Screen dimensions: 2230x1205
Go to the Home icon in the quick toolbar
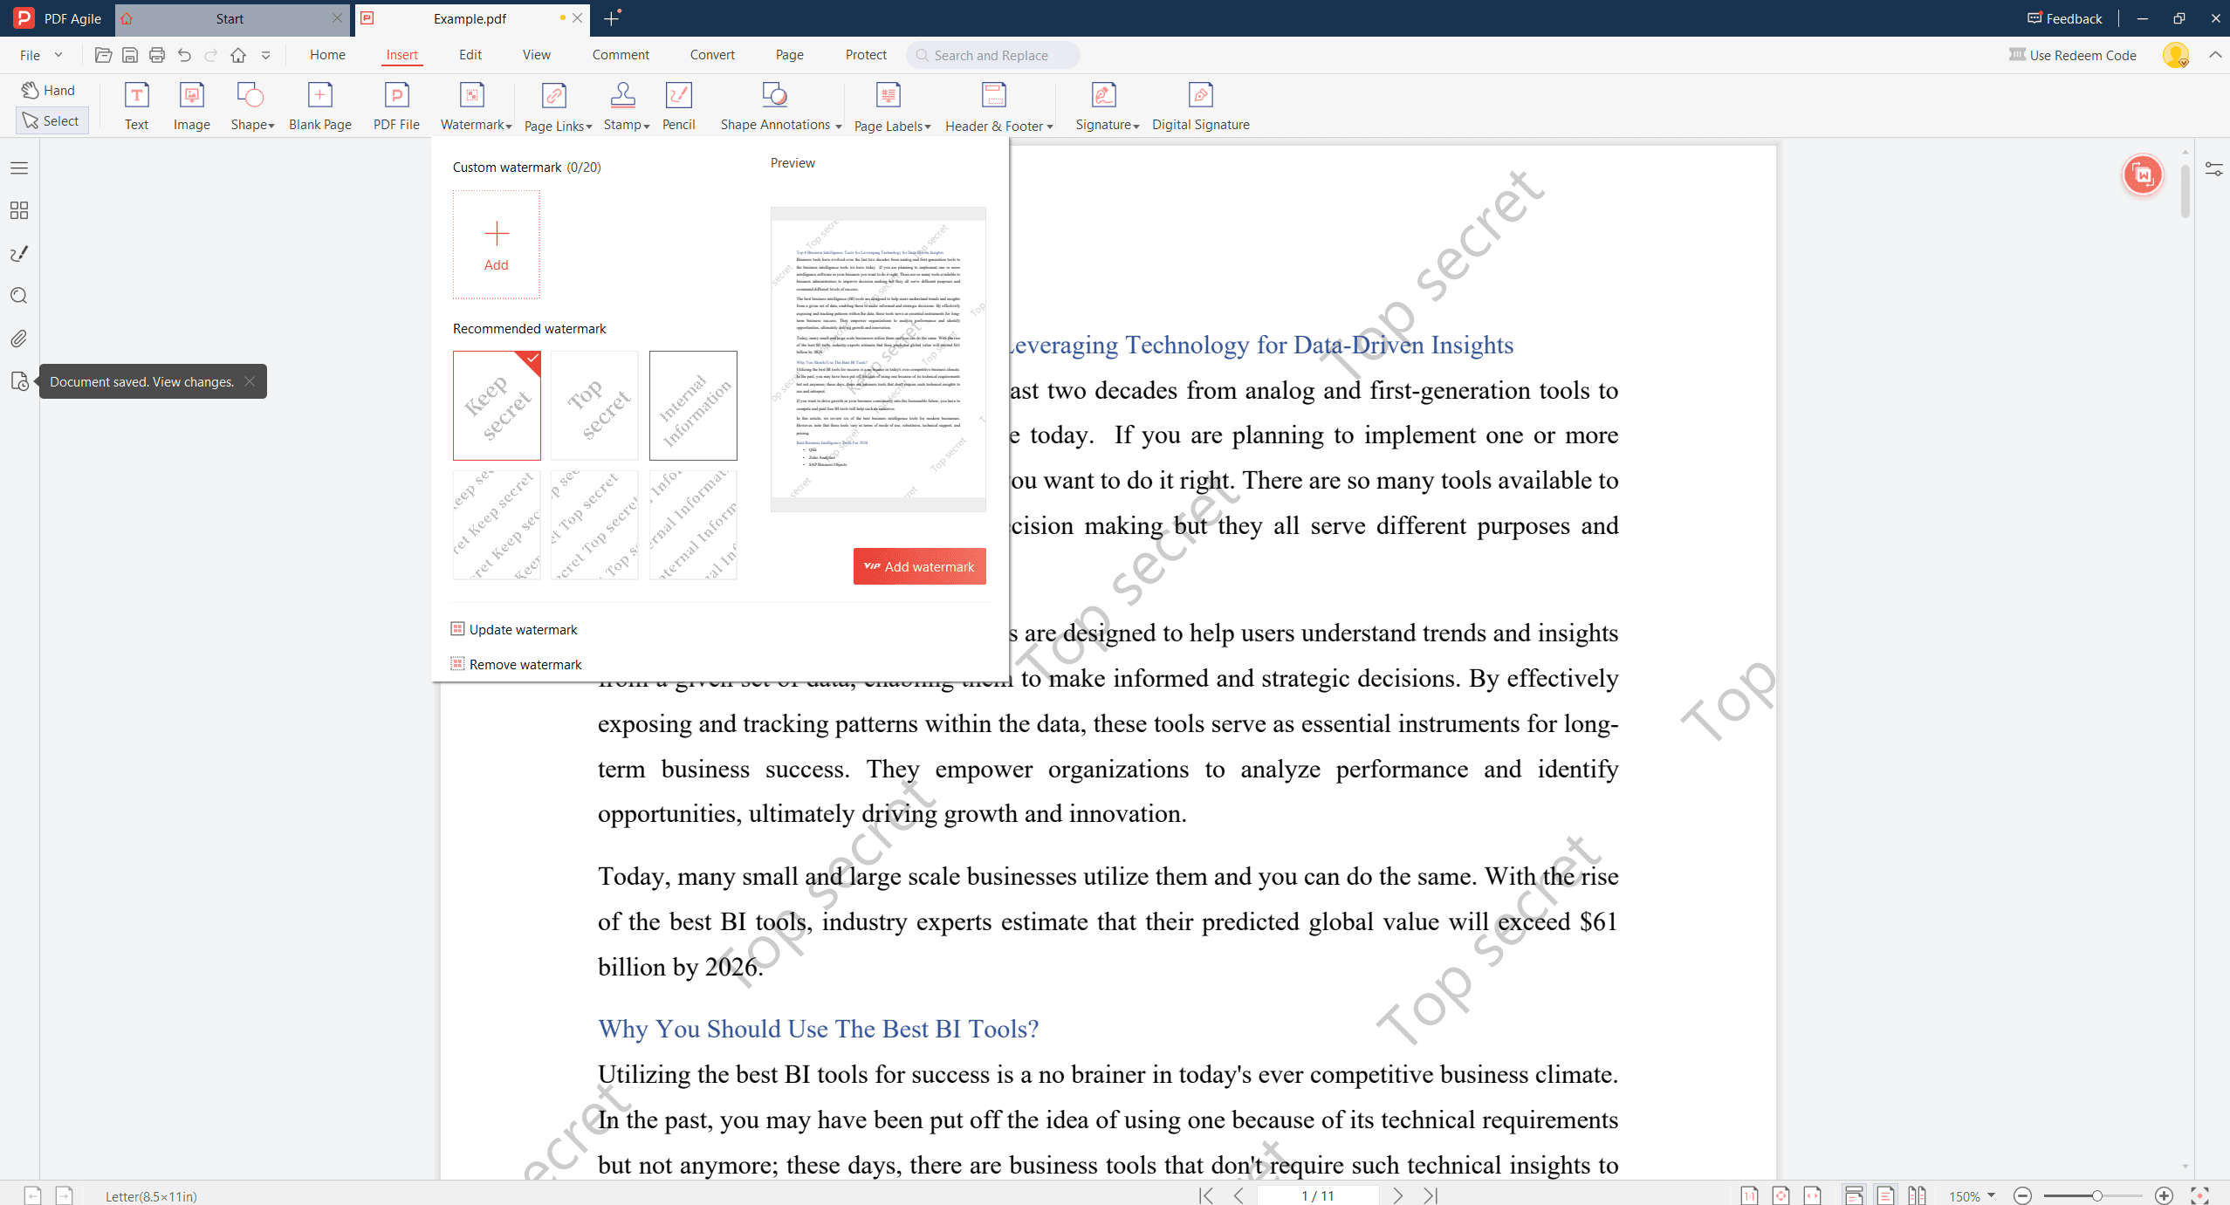point(238,55)
